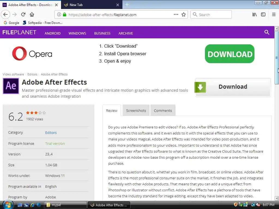Click the Opera logo in the ad
The image size is (279, 209).
32,54
